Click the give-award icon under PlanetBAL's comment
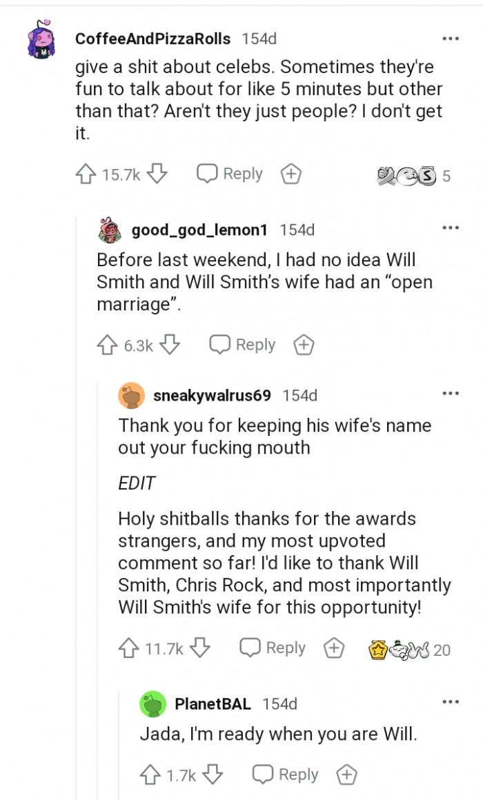This screenshot has width=483, height=800. click(345, 774)
